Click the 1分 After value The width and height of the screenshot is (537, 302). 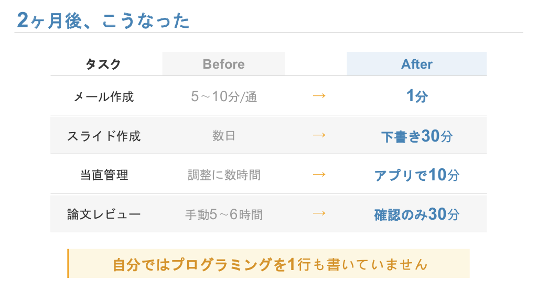click(416, 96)
